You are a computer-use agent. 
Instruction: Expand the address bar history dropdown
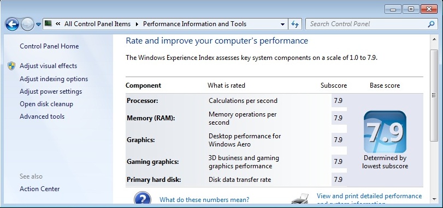[x=282, y=25]
